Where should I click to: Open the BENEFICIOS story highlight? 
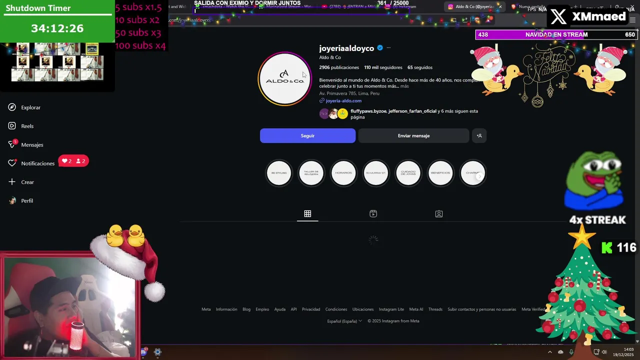click(440, 173)
